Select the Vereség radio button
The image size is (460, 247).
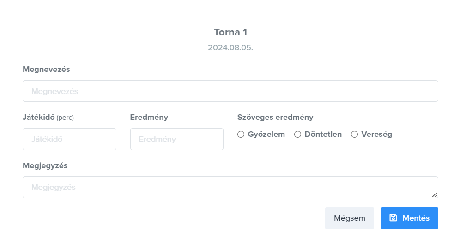[355, 135]
